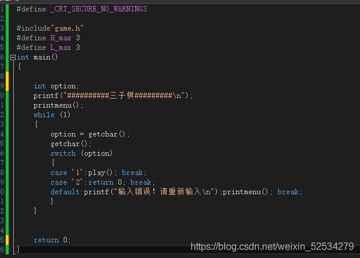Viewport: 360px width, 258px height.
Task: Click return 0 in case '2'
Action: point(106,182)
